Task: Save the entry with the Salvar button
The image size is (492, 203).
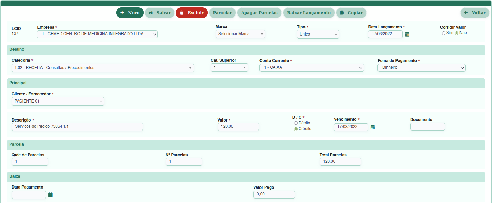Action: tap(160, 13)
